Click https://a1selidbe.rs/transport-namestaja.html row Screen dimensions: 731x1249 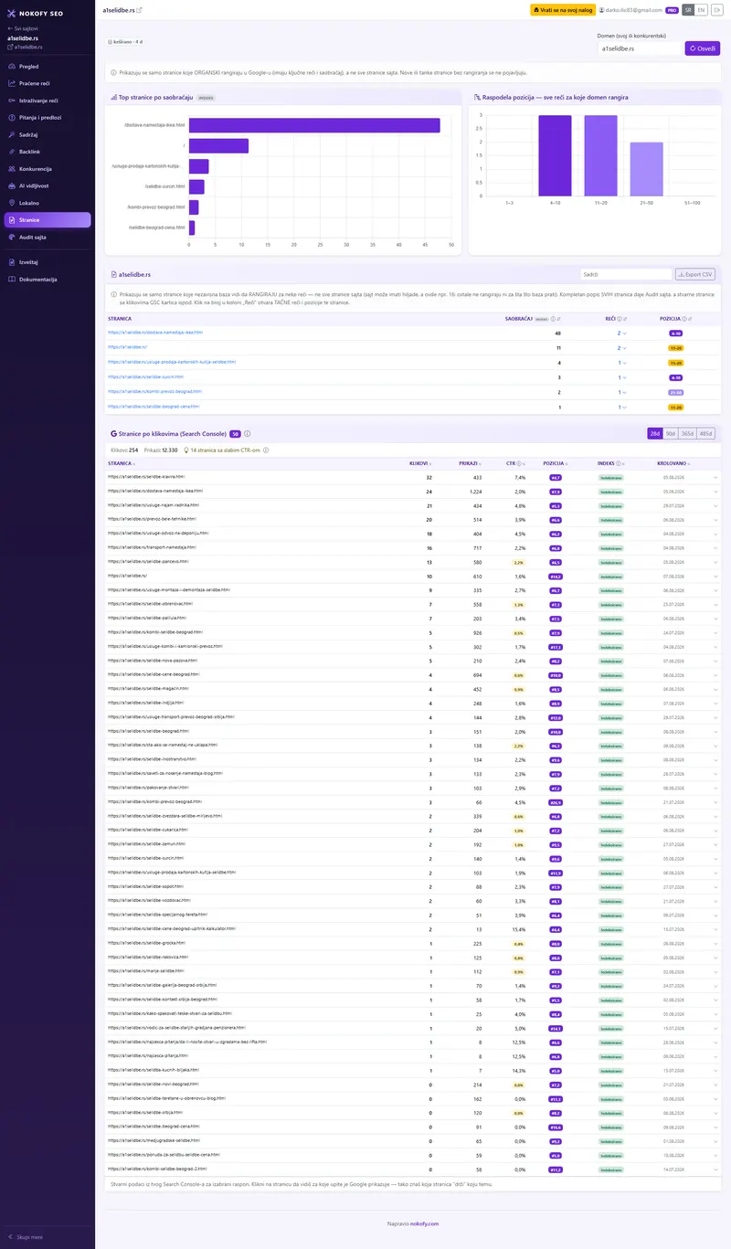pyautogui.click(x=413, y=547)
